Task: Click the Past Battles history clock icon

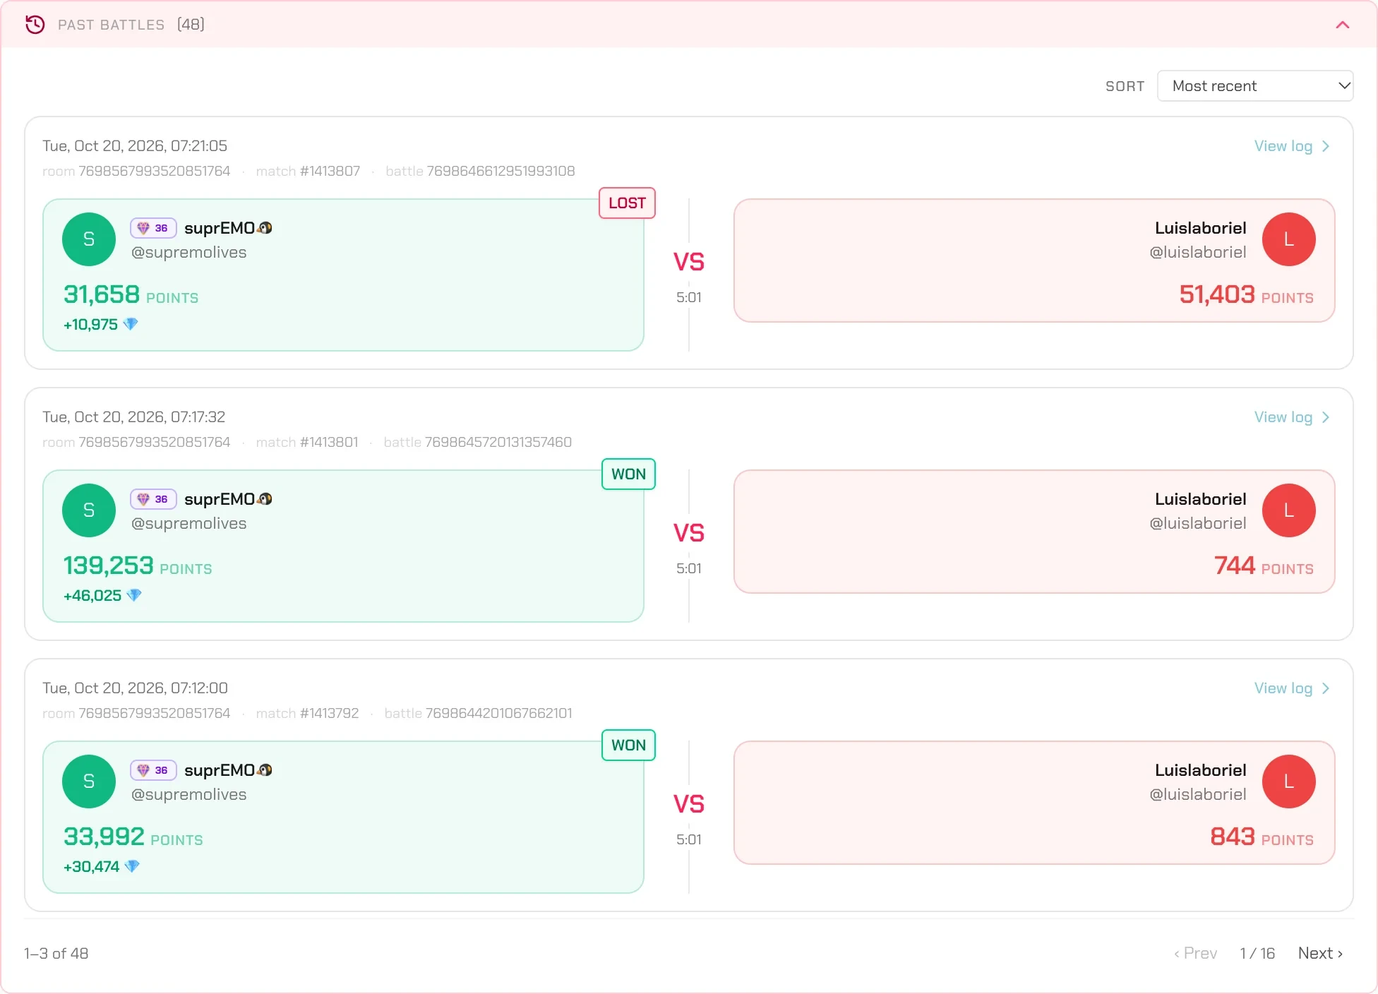Action: click(35, 25)
